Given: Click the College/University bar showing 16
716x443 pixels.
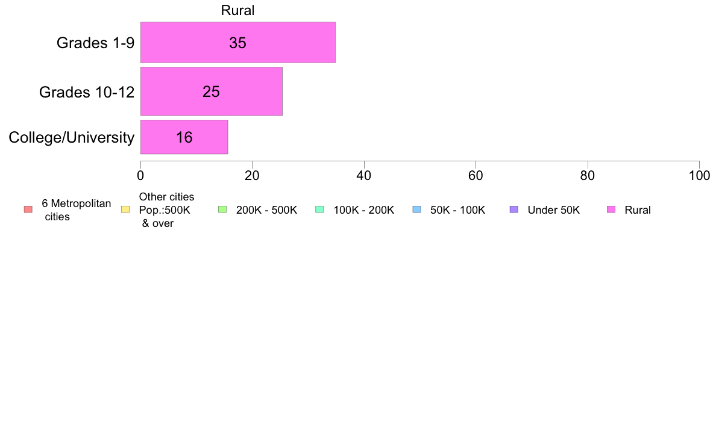Looking at the screenshot, I should pos(184,137).
